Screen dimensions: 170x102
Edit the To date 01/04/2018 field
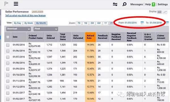156,23
